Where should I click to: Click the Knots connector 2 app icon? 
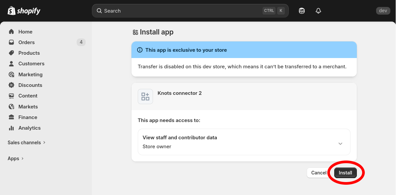point(145,97)
